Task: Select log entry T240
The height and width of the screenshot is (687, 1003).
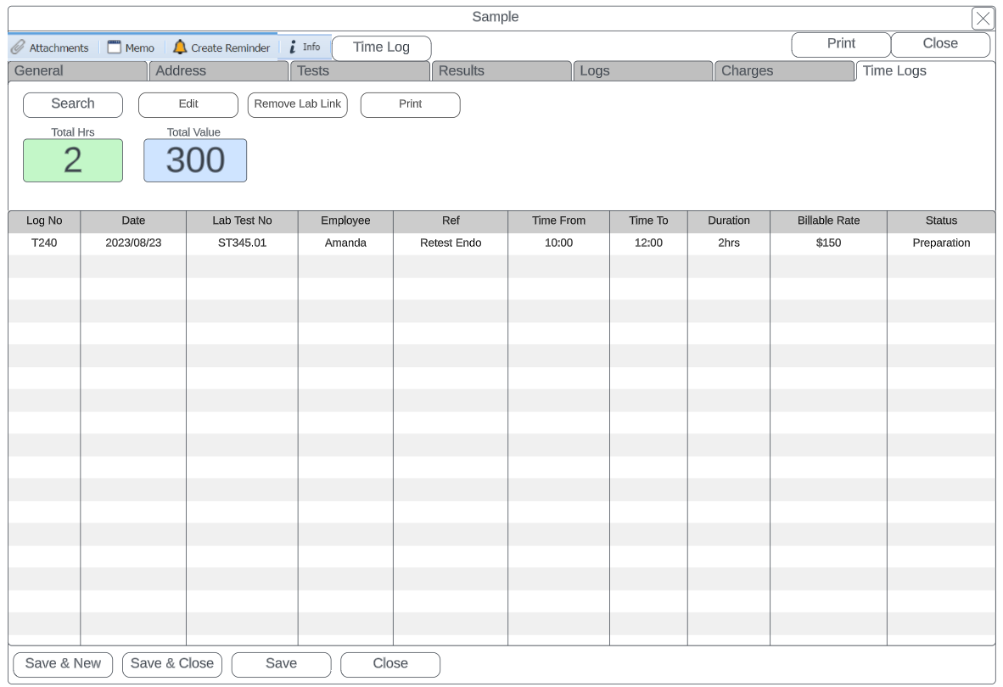Action: (x=44, y=243)
